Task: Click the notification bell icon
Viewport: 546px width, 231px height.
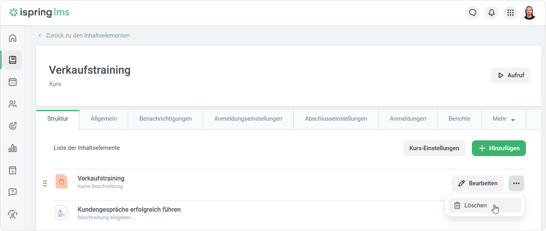Action: click(492, 13)
